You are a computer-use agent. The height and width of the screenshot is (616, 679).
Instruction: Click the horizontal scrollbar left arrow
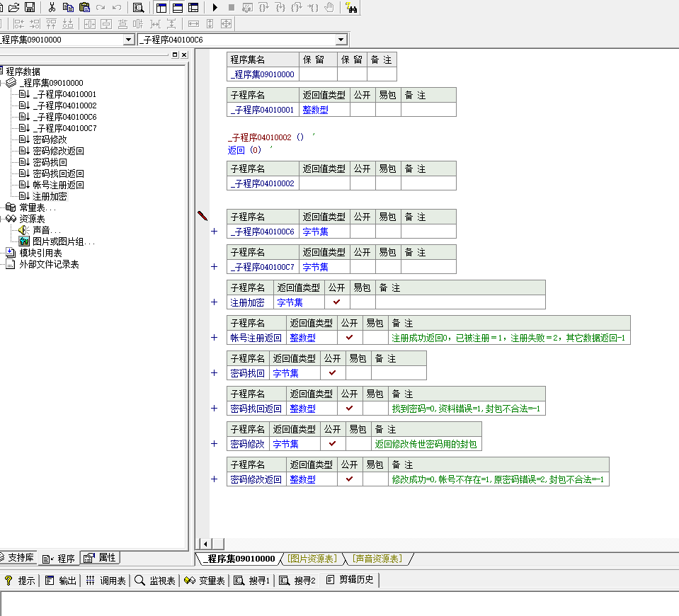click(205, 543)
